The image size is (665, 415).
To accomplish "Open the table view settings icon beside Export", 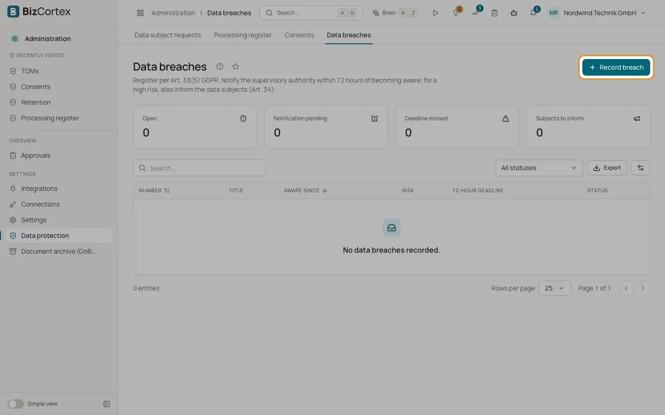I will coord(641,168).
